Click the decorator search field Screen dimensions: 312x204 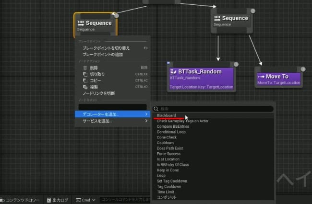point(213,109)
